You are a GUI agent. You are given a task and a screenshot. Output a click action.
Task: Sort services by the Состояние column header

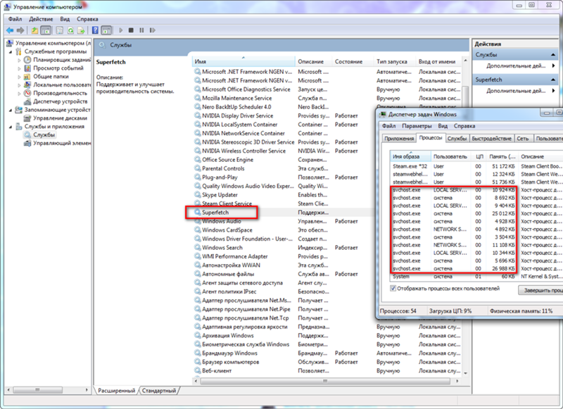click(x=353, y=62)
